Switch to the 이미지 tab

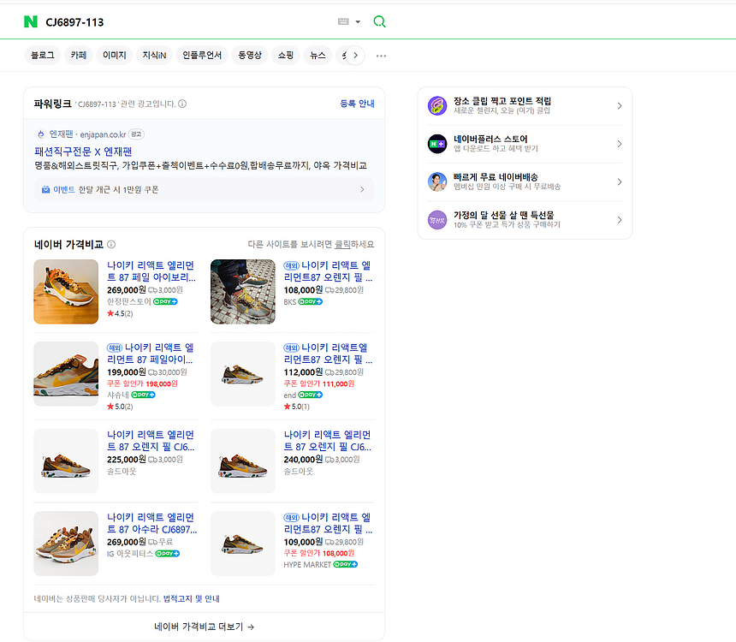115,56
